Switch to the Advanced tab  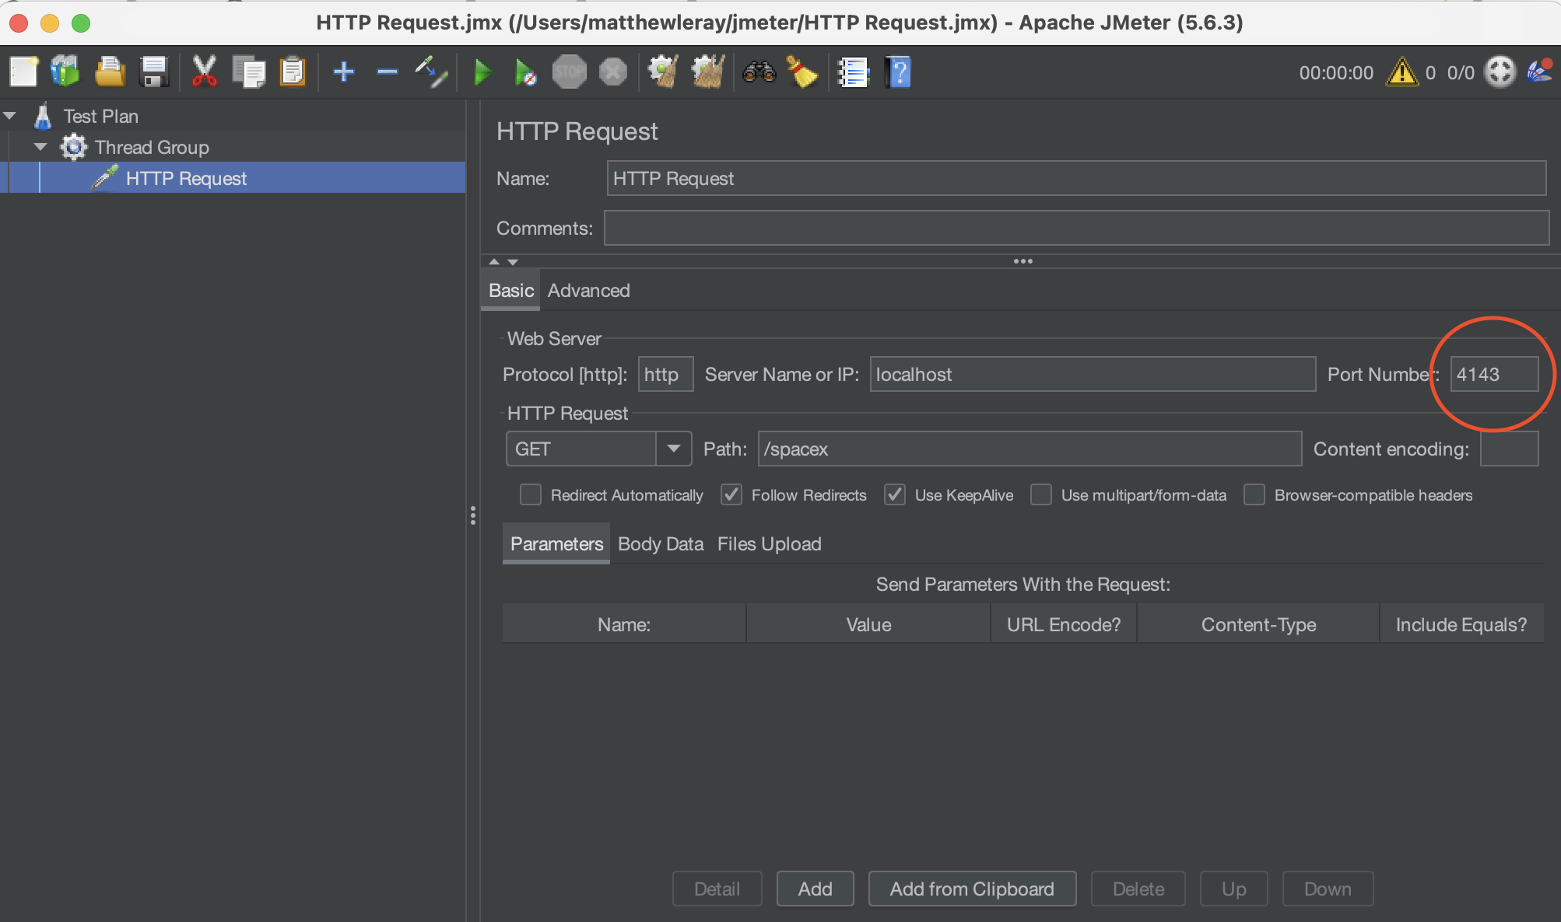pos(588,290)
